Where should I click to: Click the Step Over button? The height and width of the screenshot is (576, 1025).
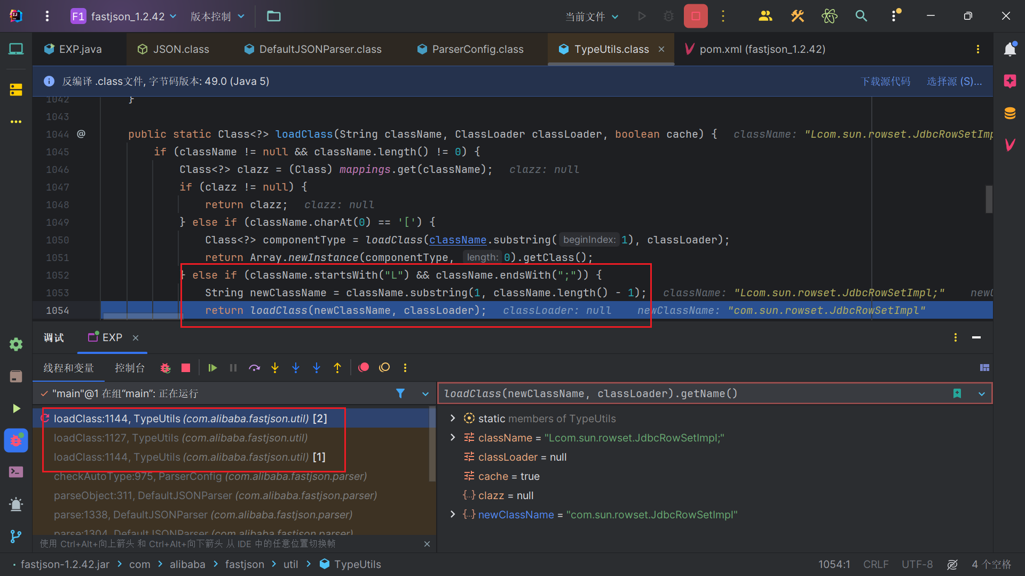pos(254,368)
